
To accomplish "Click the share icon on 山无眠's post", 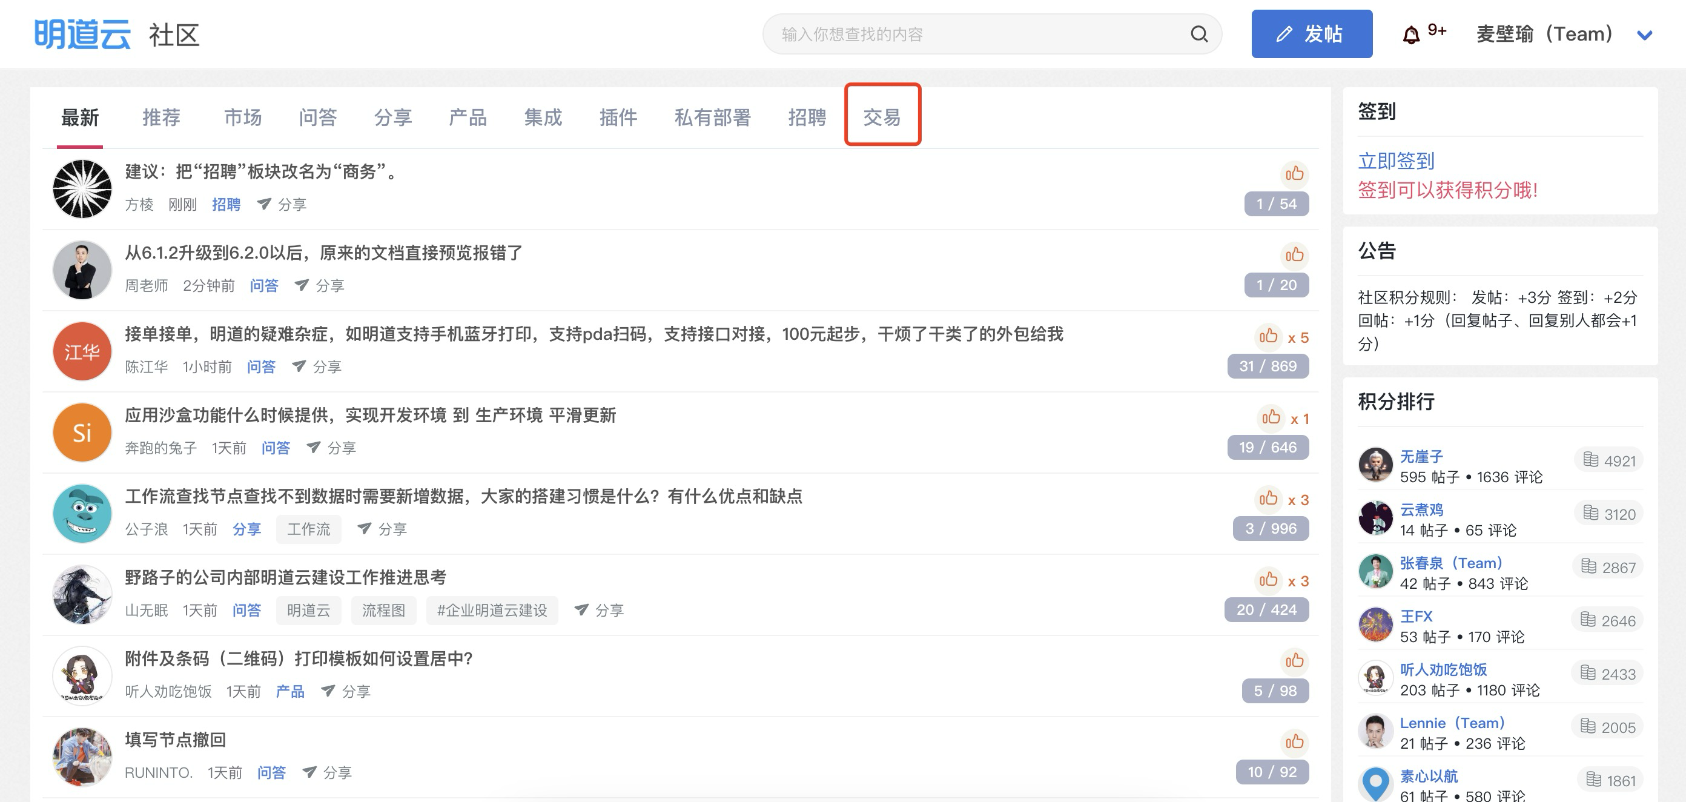I will (581, 610).
